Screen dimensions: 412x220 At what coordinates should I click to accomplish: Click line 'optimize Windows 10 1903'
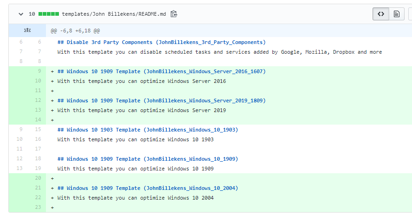(x=135, y=139)
